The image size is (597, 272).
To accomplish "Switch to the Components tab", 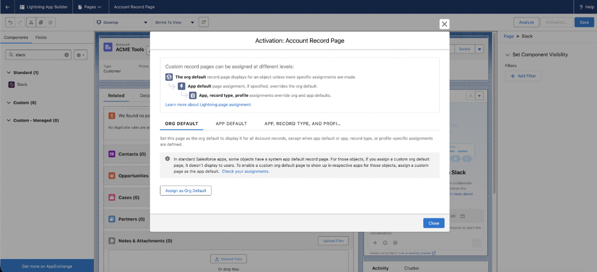I will 16,38.
